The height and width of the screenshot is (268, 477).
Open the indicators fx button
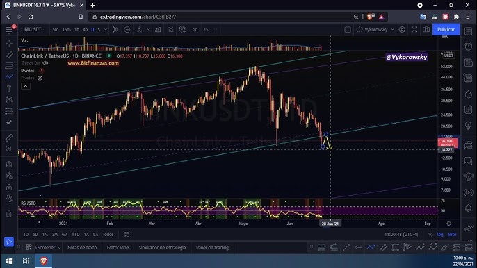tap(139, 29)
